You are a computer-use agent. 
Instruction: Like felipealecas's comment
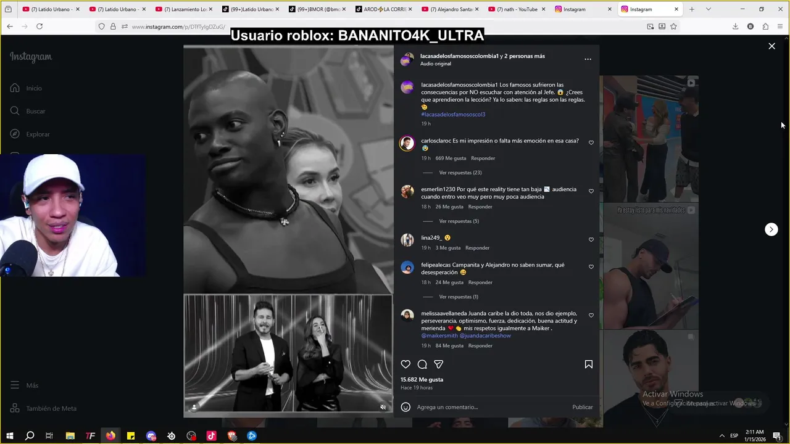(x=591, y=266)
